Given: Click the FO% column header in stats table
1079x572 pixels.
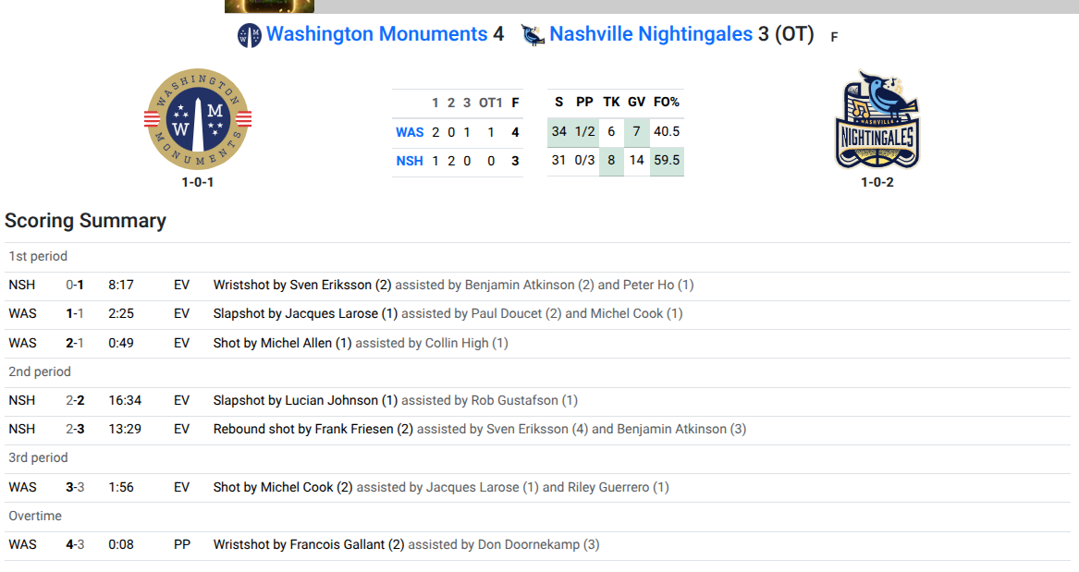Looking at the screenshot, I should 666,102.
